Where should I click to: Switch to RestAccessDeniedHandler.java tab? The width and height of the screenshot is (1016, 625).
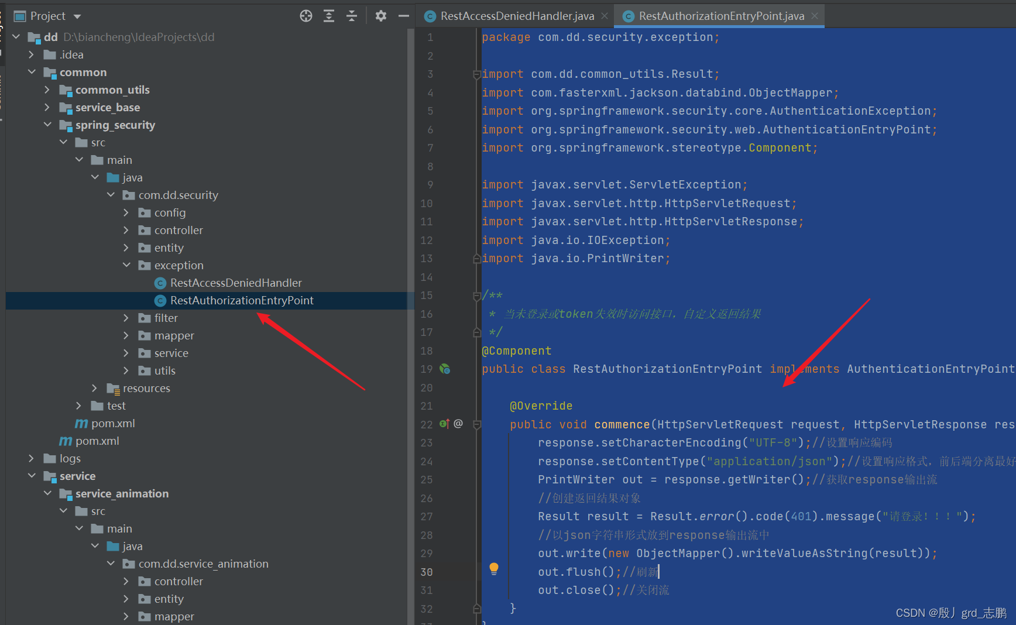click(x=517, y=16)
